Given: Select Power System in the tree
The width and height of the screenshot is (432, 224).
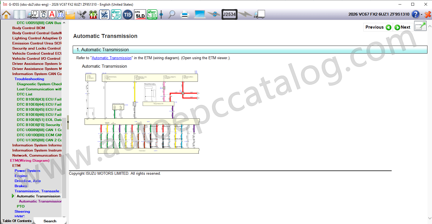Looking at the screenshot, I should tap(27, 171).
